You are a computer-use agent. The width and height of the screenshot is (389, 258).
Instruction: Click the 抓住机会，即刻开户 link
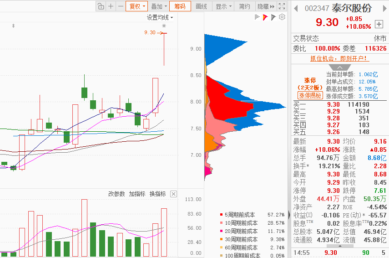coord(339,58)
